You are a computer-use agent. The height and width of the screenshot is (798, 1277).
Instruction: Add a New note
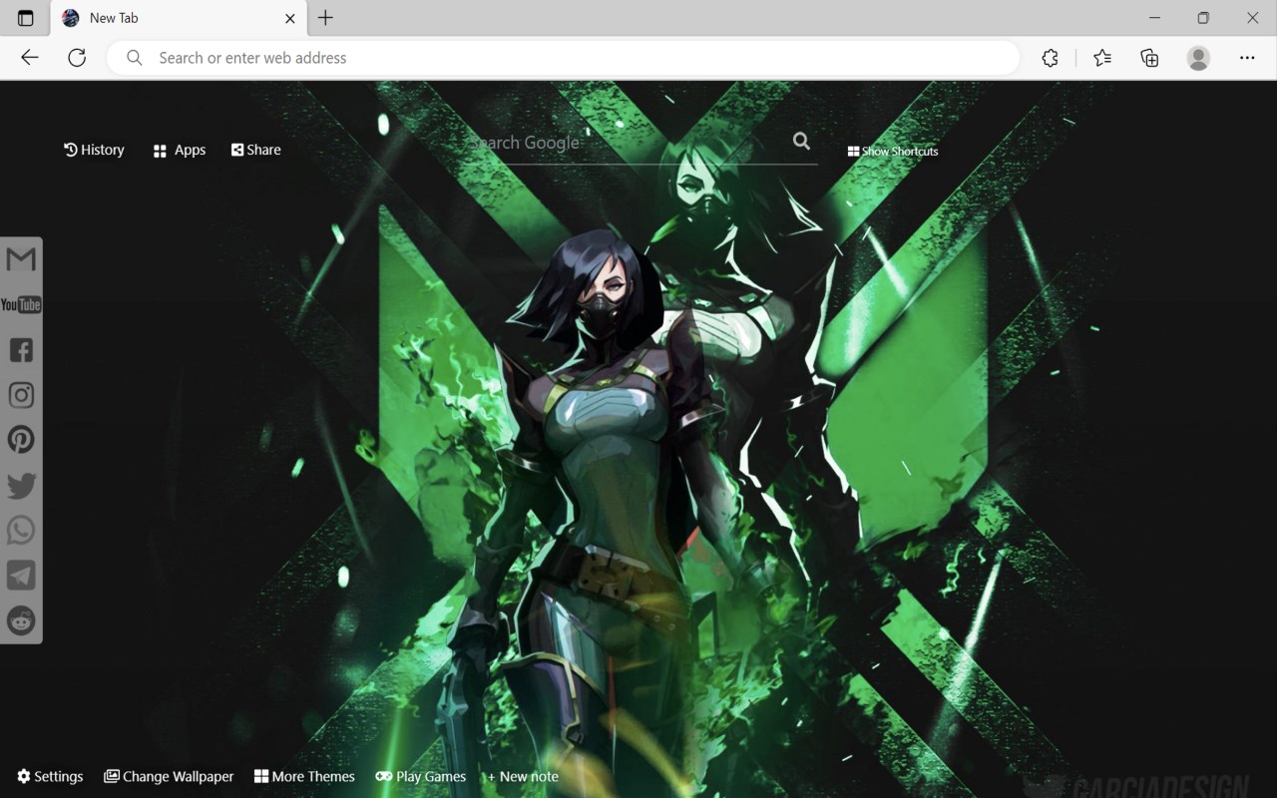(523, 776)
